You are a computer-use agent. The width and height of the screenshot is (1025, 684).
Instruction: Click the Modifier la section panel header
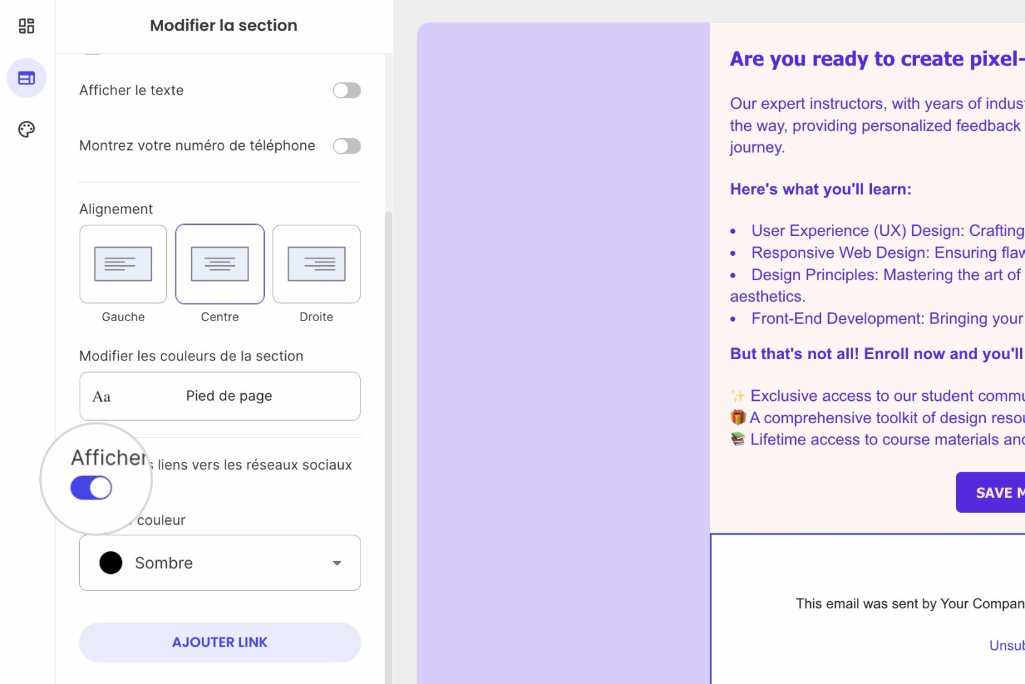(224, 26)
